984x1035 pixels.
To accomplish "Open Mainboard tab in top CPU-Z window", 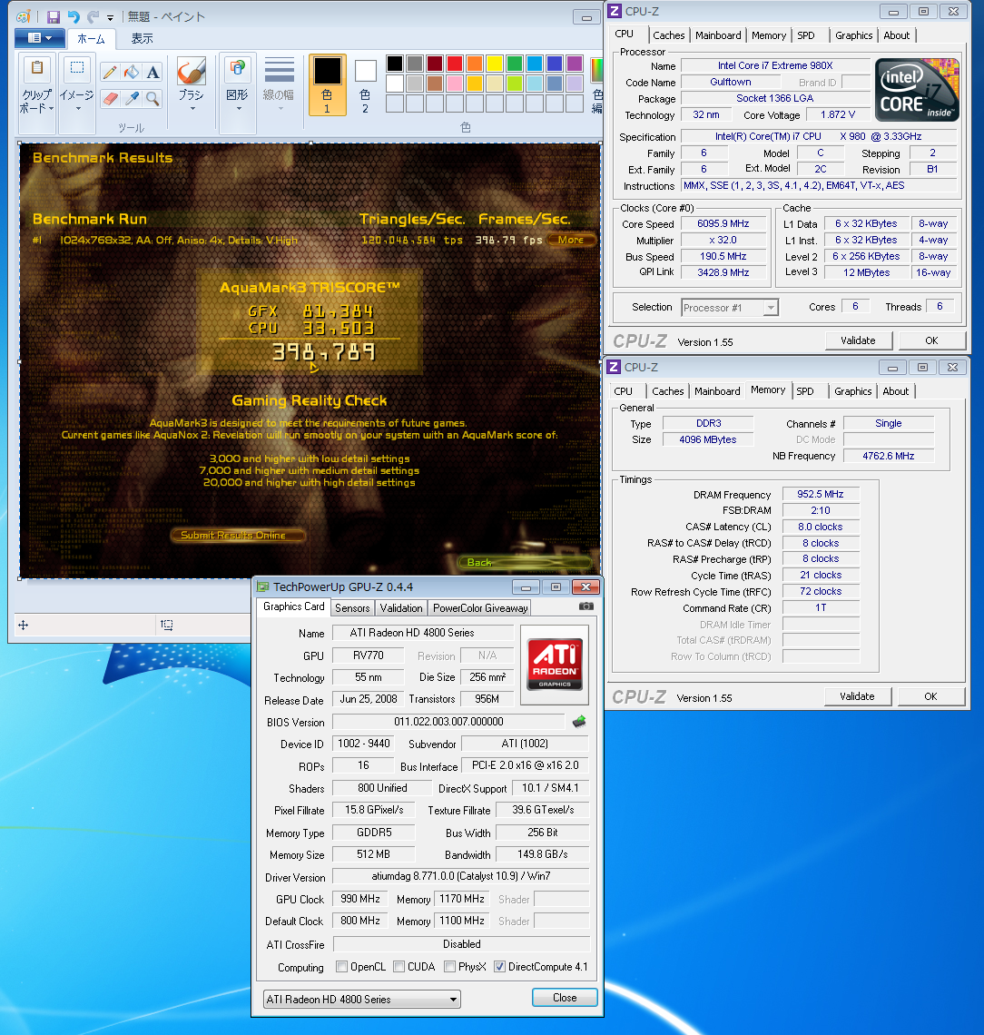I will (718, 35).
